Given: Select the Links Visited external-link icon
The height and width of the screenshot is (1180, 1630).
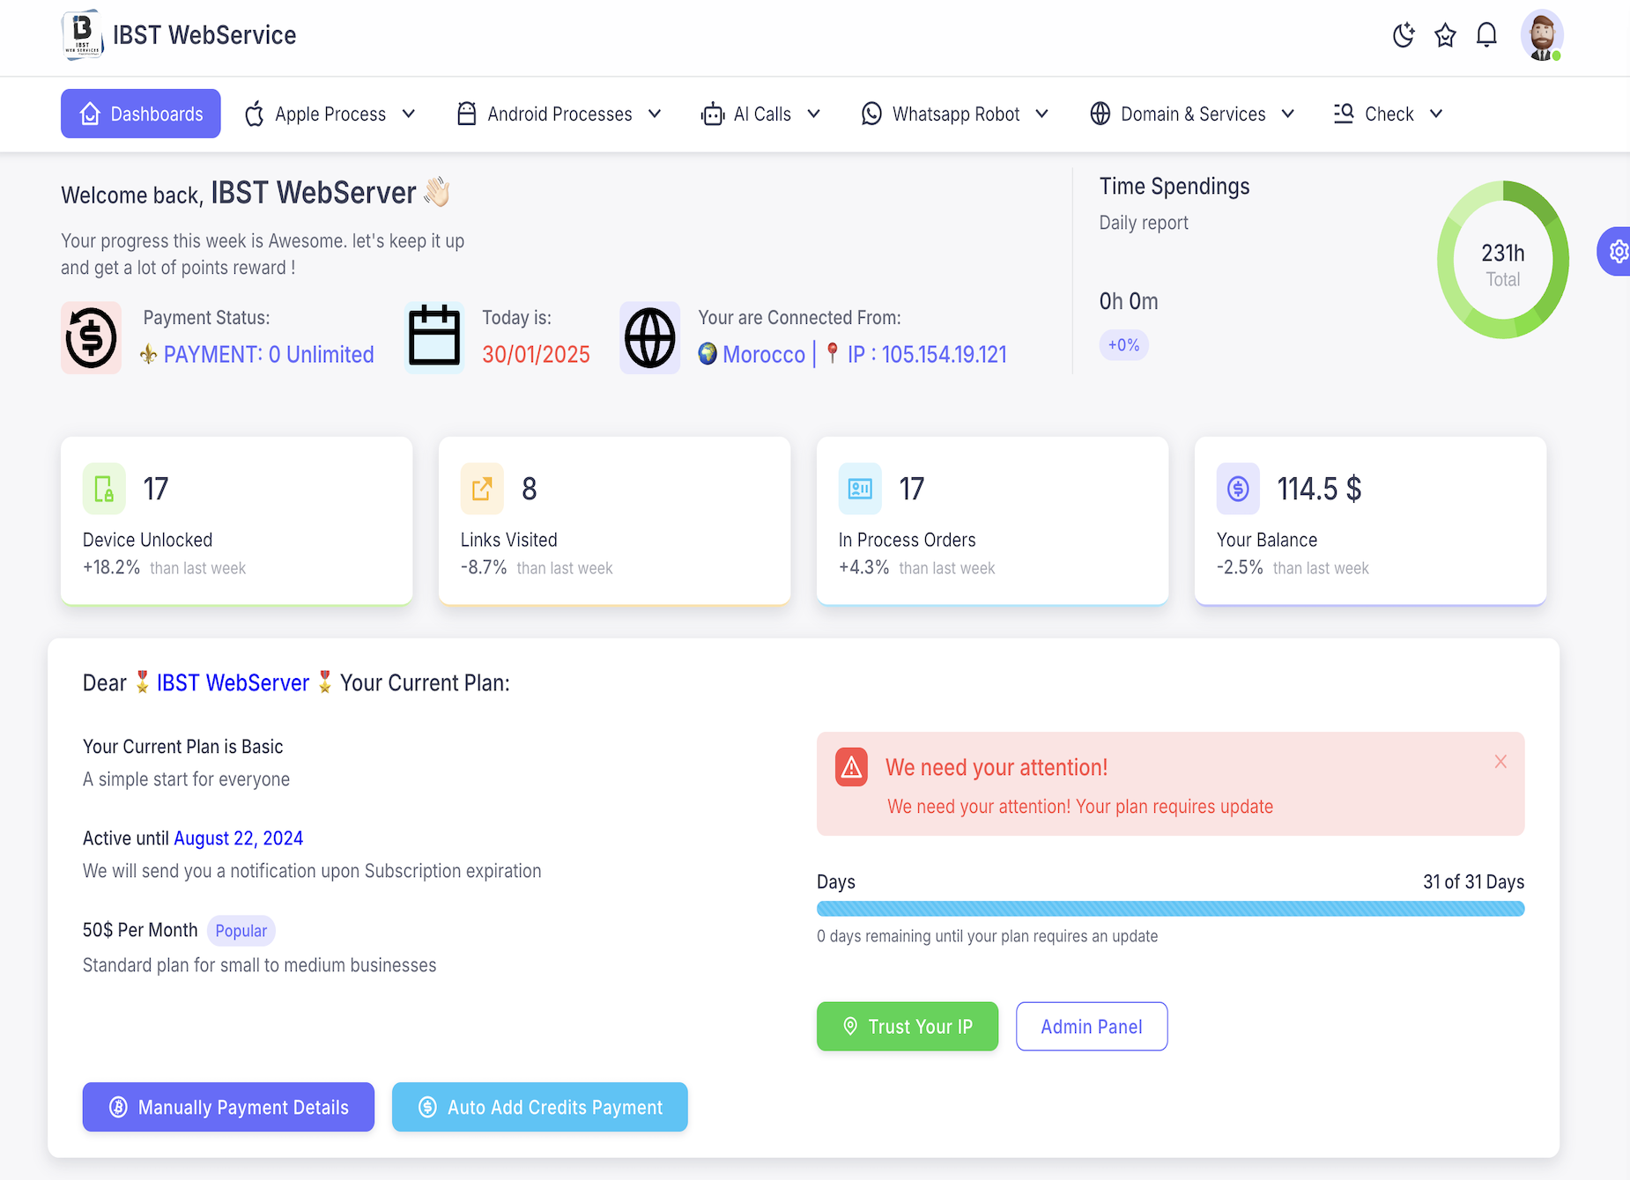Looking at the screenshot, I should click(481, 489).
